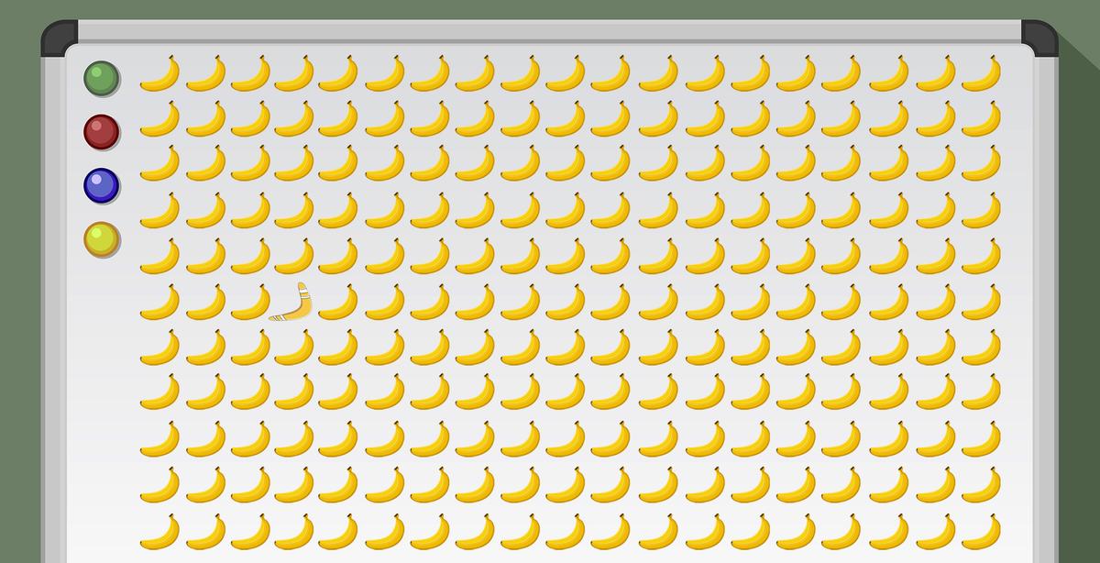This screenshot has height=563, width=1100.
Task: Click the green magnet on the whiteboard
Action: tap(101, 79)
